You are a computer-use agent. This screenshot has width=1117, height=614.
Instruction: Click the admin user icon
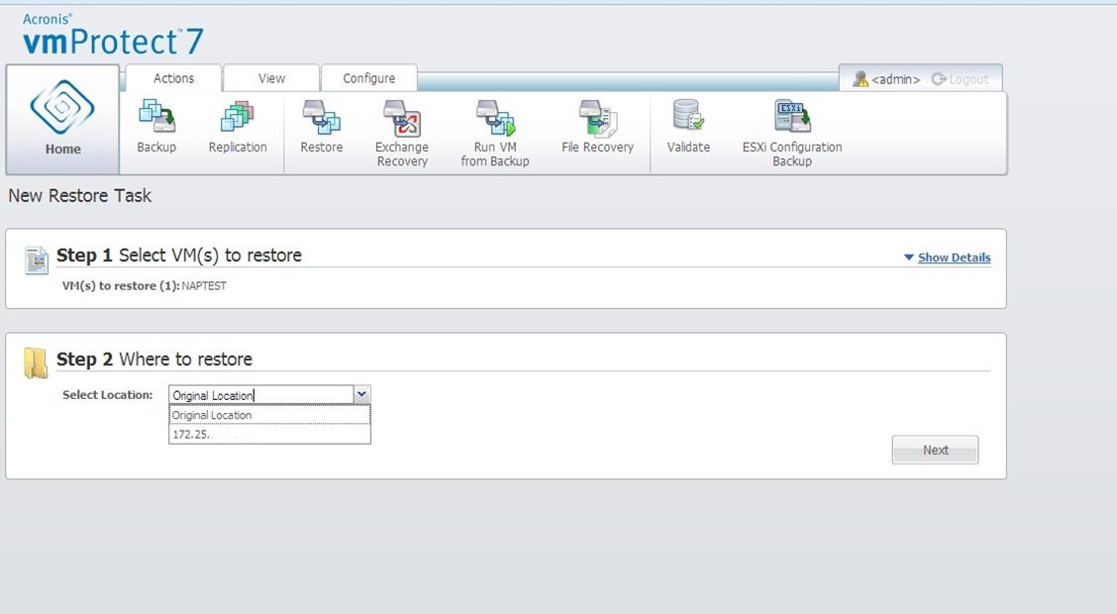pos(861,78)
